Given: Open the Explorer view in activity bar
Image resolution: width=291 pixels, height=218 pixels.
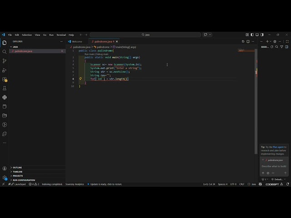Looking at the screenshot, I should click(5, 43).
